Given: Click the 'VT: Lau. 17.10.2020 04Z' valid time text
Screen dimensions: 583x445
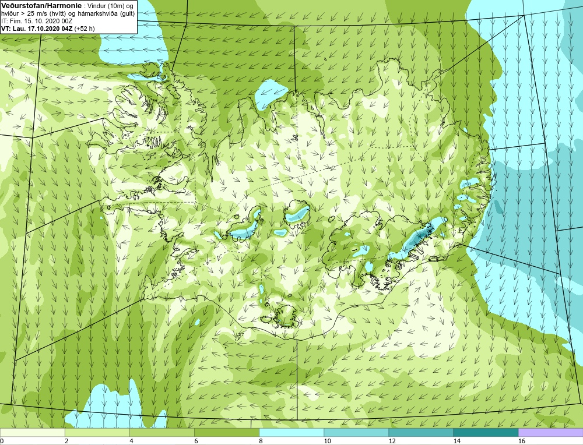Looking at the screenshot, I should [37, 28].
